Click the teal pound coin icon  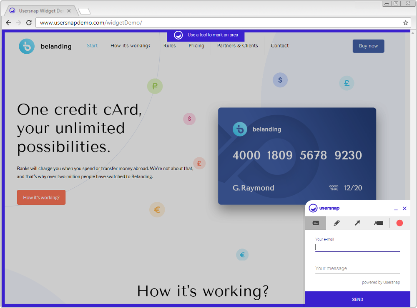[347, 83]
